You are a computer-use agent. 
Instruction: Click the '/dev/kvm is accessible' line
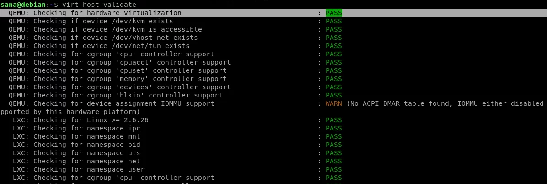(105, 29)
